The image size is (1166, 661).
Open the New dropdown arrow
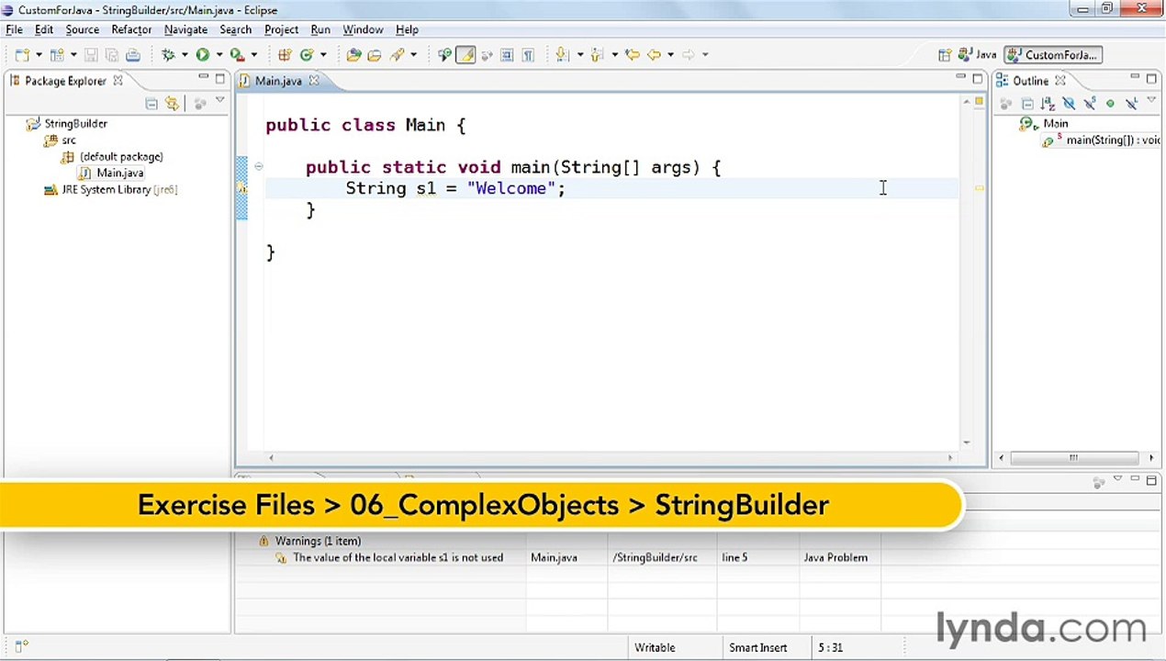(39, 55)
